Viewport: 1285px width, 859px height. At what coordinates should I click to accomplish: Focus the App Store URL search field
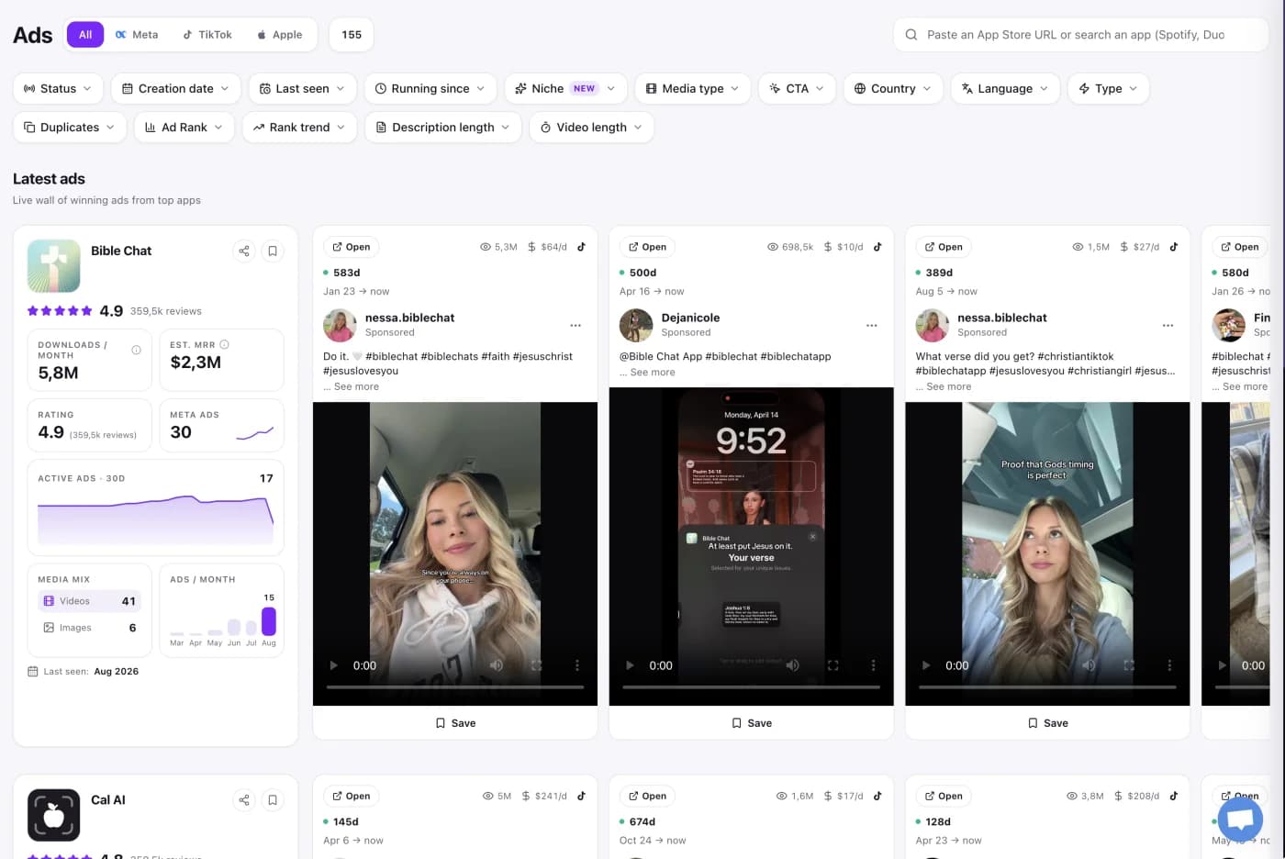pyautogui.click(x=1081, y=35)
